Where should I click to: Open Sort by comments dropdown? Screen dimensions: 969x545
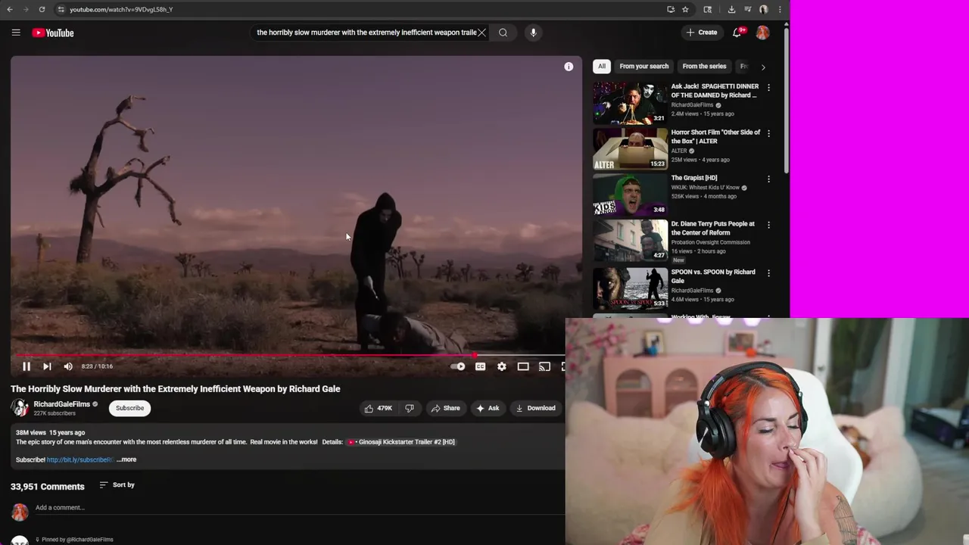point(117,485)
